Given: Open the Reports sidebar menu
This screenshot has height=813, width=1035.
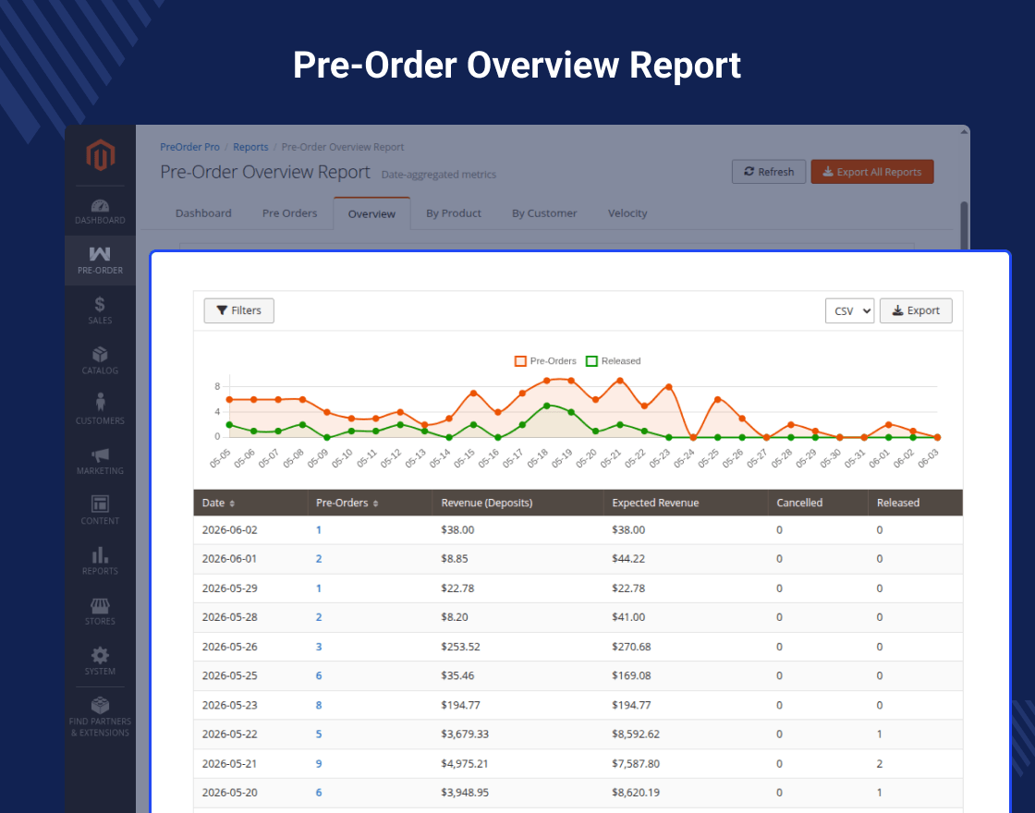Looking at the screenshot, I should 101,560.
